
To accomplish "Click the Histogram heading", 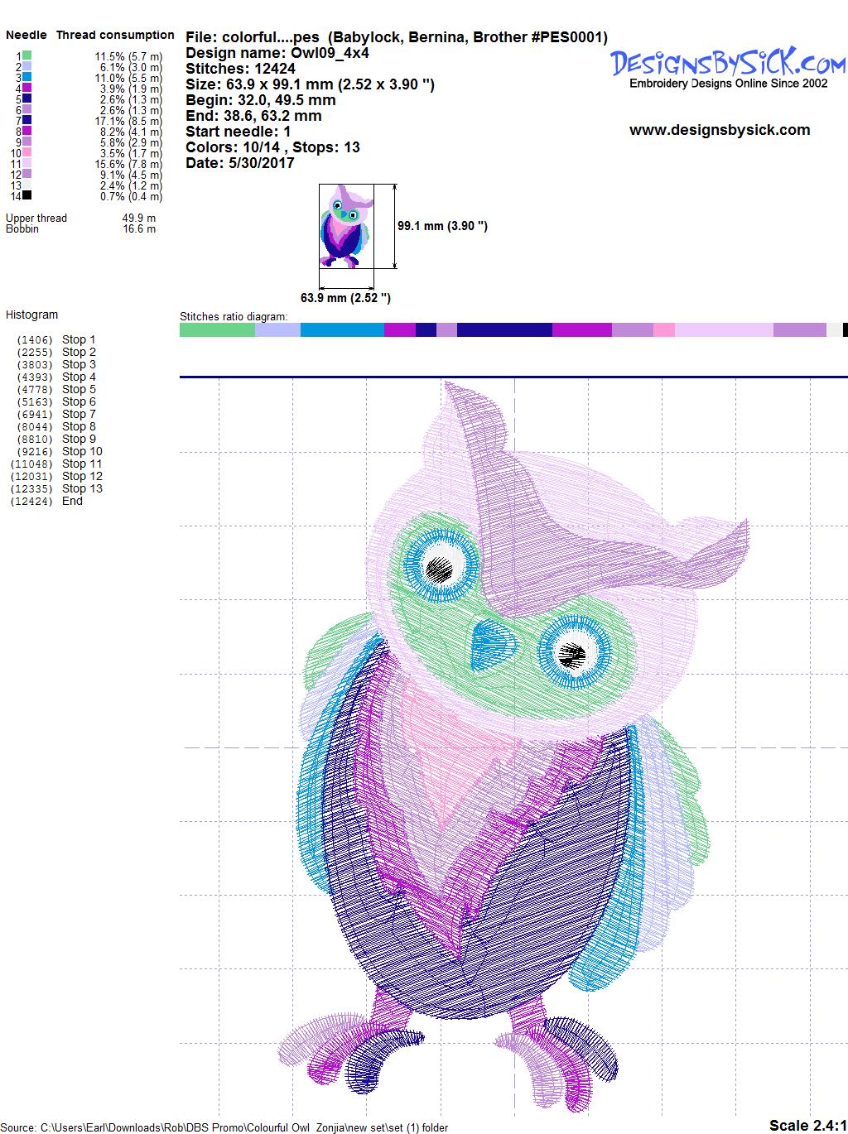I will pos(31,315).
